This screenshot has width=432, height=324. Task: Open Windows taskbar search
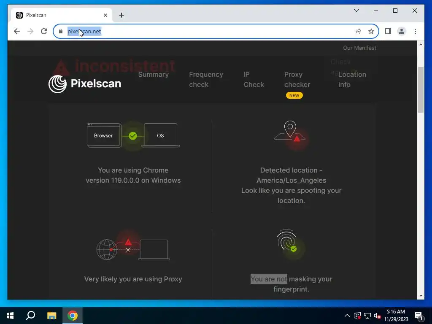coord(30,316)
